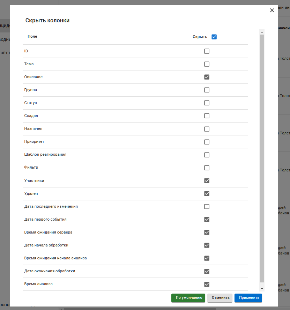This screenshot has width=290, height=310.
Task: Click the 'По умолчанию' button
Action: 188,298
